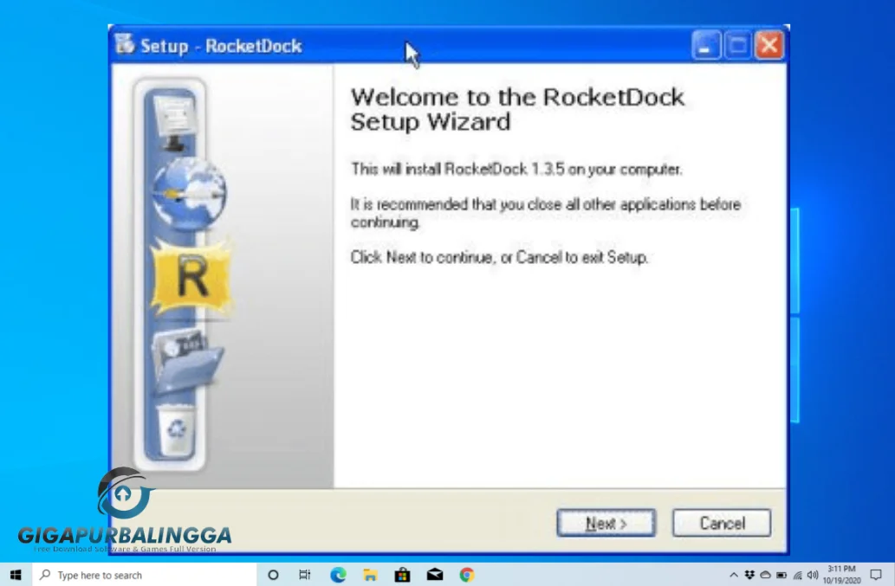
Task: Open Task View on the taskbar
Action: tap(305, 575)
